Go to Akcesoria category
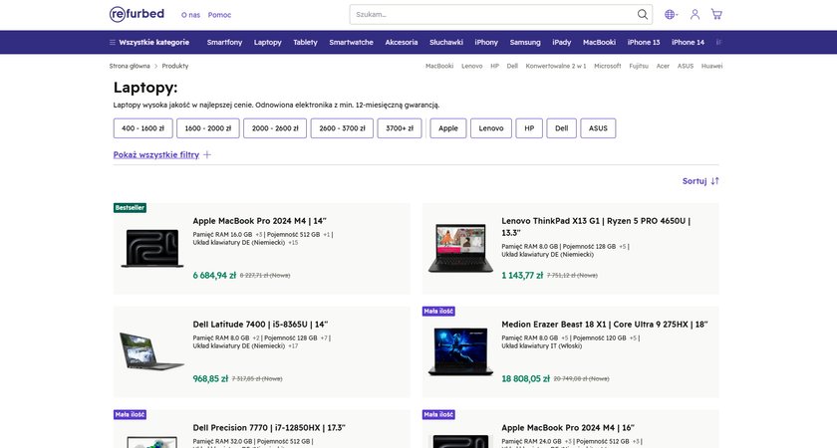837x448 pixels. click(402, 42)
